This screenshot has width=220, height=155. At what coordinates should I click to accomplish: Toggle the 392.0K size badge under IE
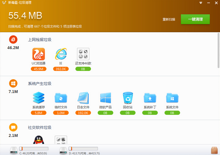[61, 69]
